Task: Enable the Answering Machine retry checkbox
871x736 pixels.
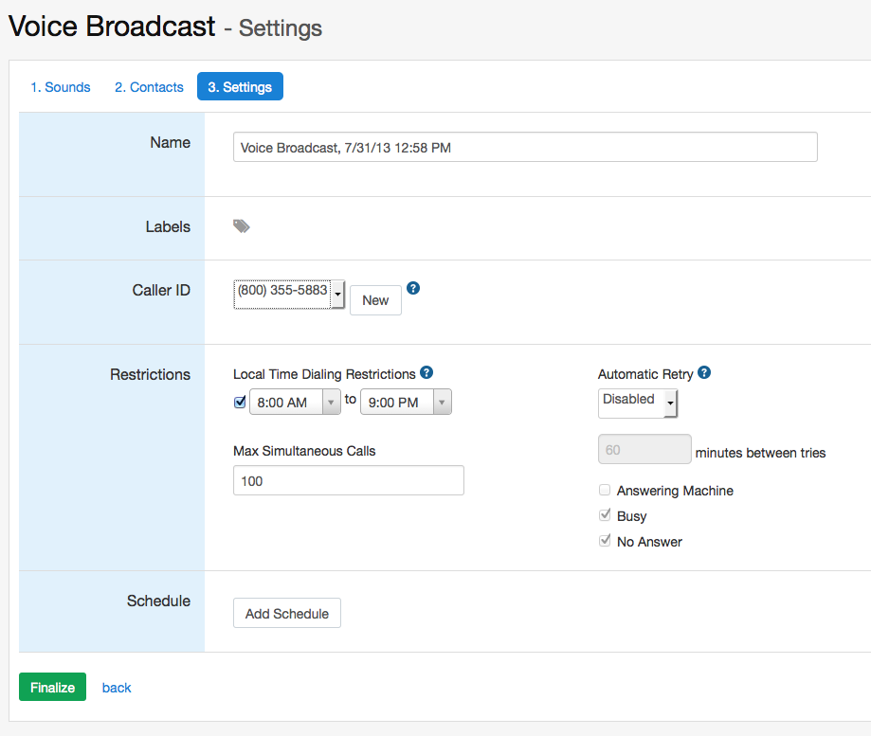Action: (x=605, y=490)
